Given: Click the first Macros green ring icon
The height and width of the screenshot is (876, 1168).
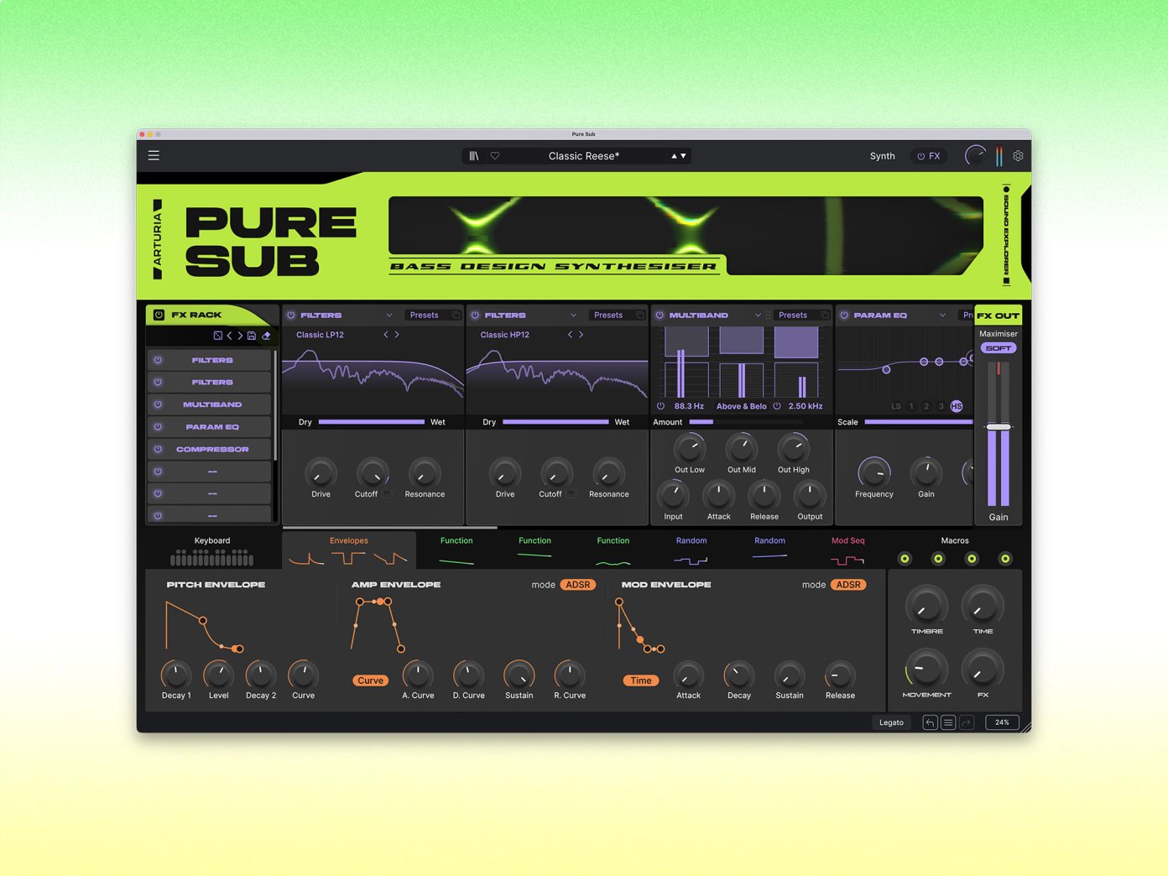Looking at the screenshot, I should [905, 559].
